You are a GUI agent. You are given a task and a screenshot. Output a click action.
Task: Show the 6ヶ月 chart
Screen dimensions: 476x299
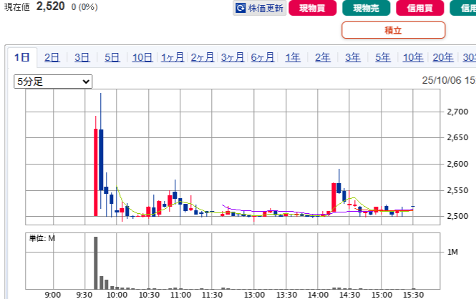[x=263, y=58]
